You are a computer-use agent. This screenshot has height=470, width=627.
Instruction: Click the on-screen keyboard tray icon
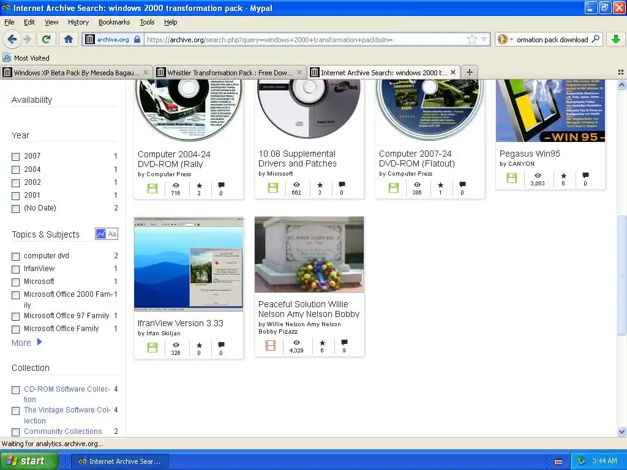558,461
